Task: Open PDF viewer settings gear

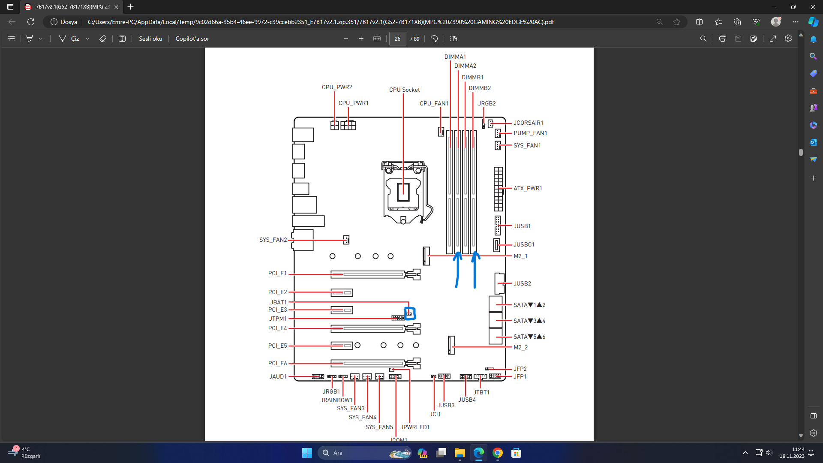Action: pyautogui.click(x=788, y=39)
